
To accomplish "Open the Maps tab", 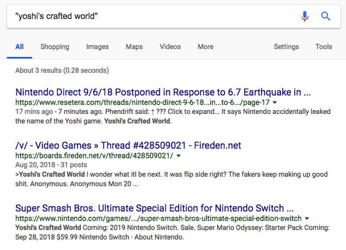I will tap(134, 47).
